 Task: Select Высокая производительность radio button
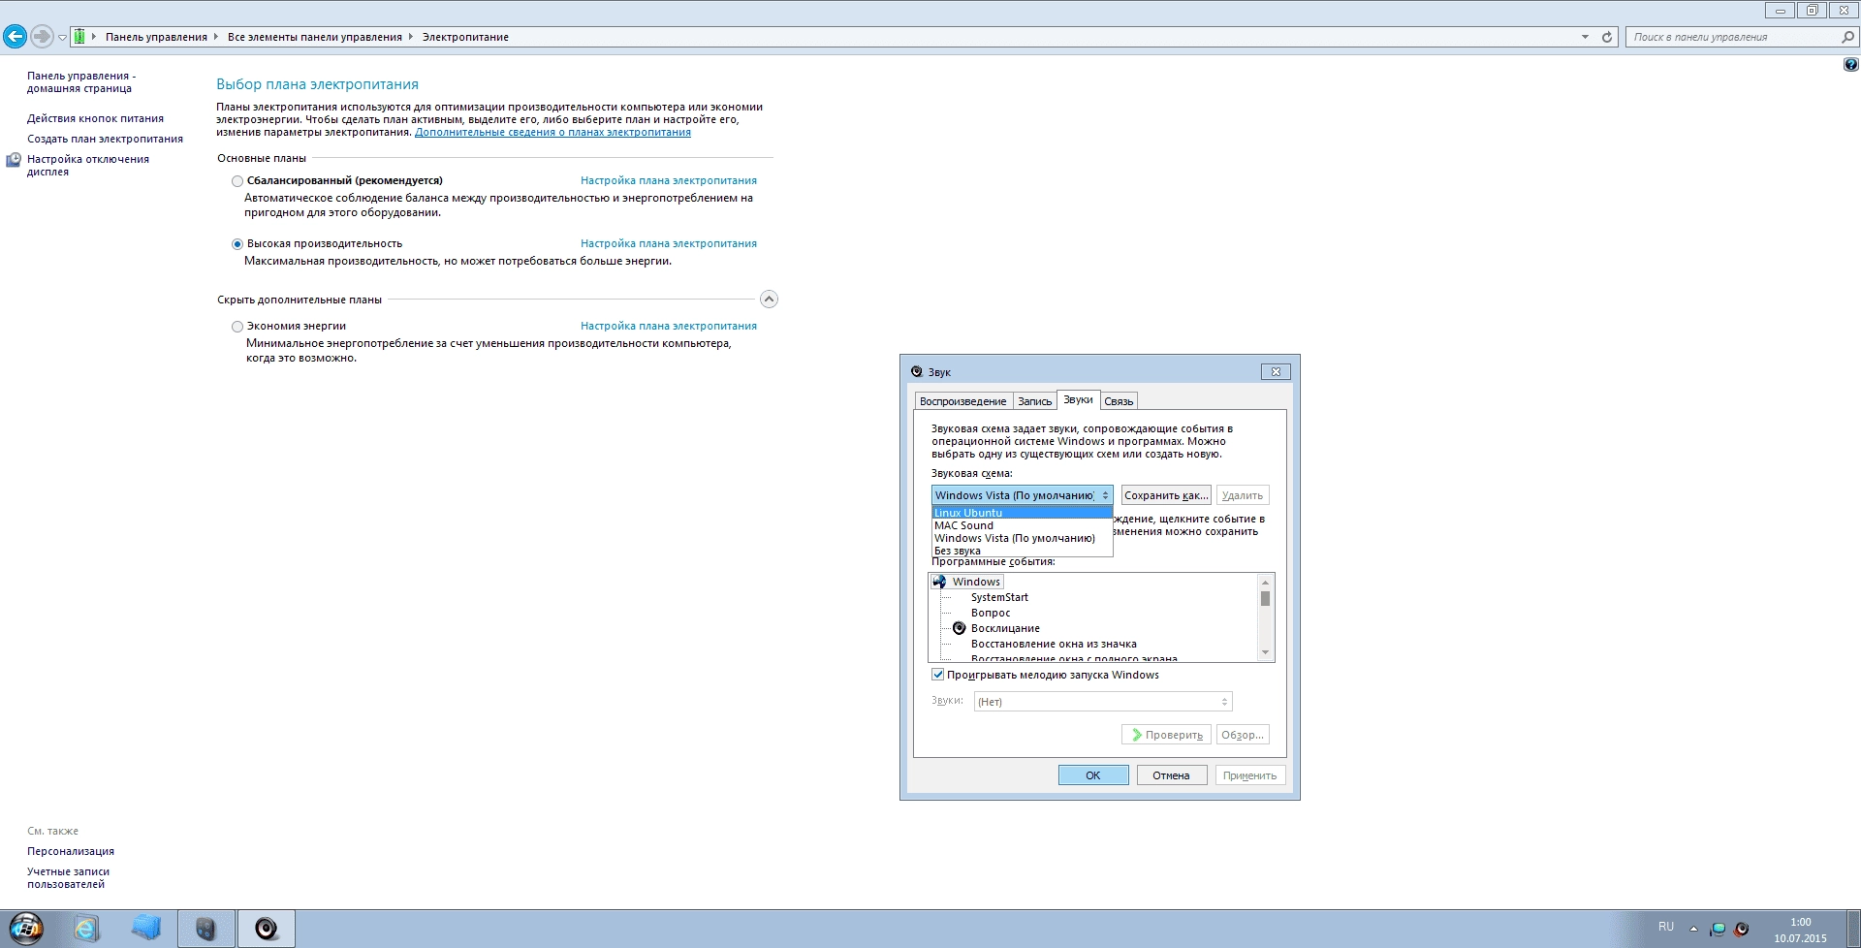pos(237,244)
